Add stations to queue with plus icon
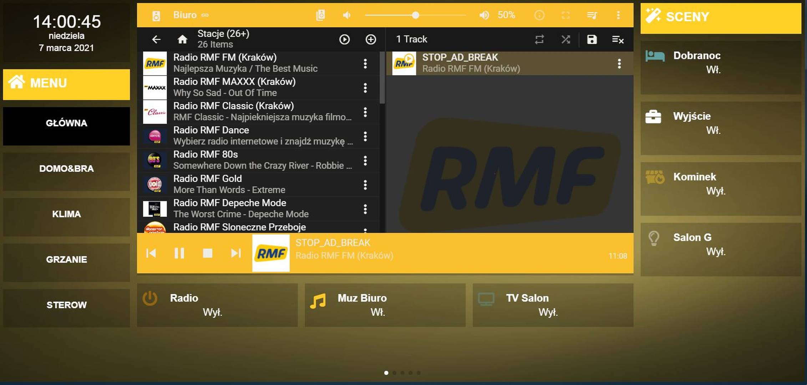 coord(371,39)
